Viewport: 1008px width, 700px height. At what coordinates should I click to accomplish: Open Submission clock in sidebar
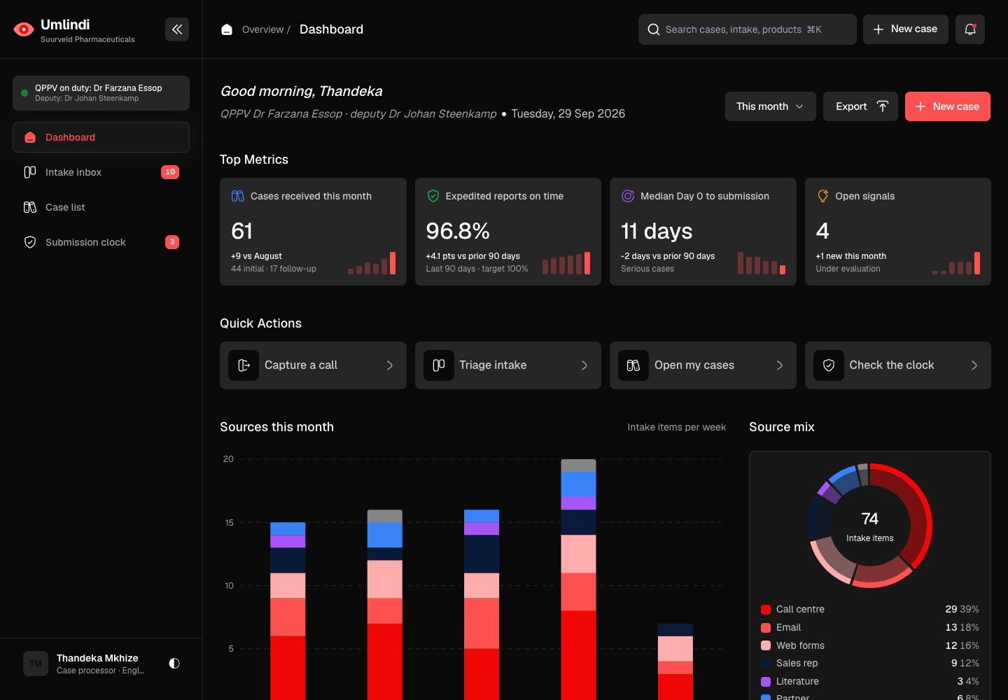(101, 242)
